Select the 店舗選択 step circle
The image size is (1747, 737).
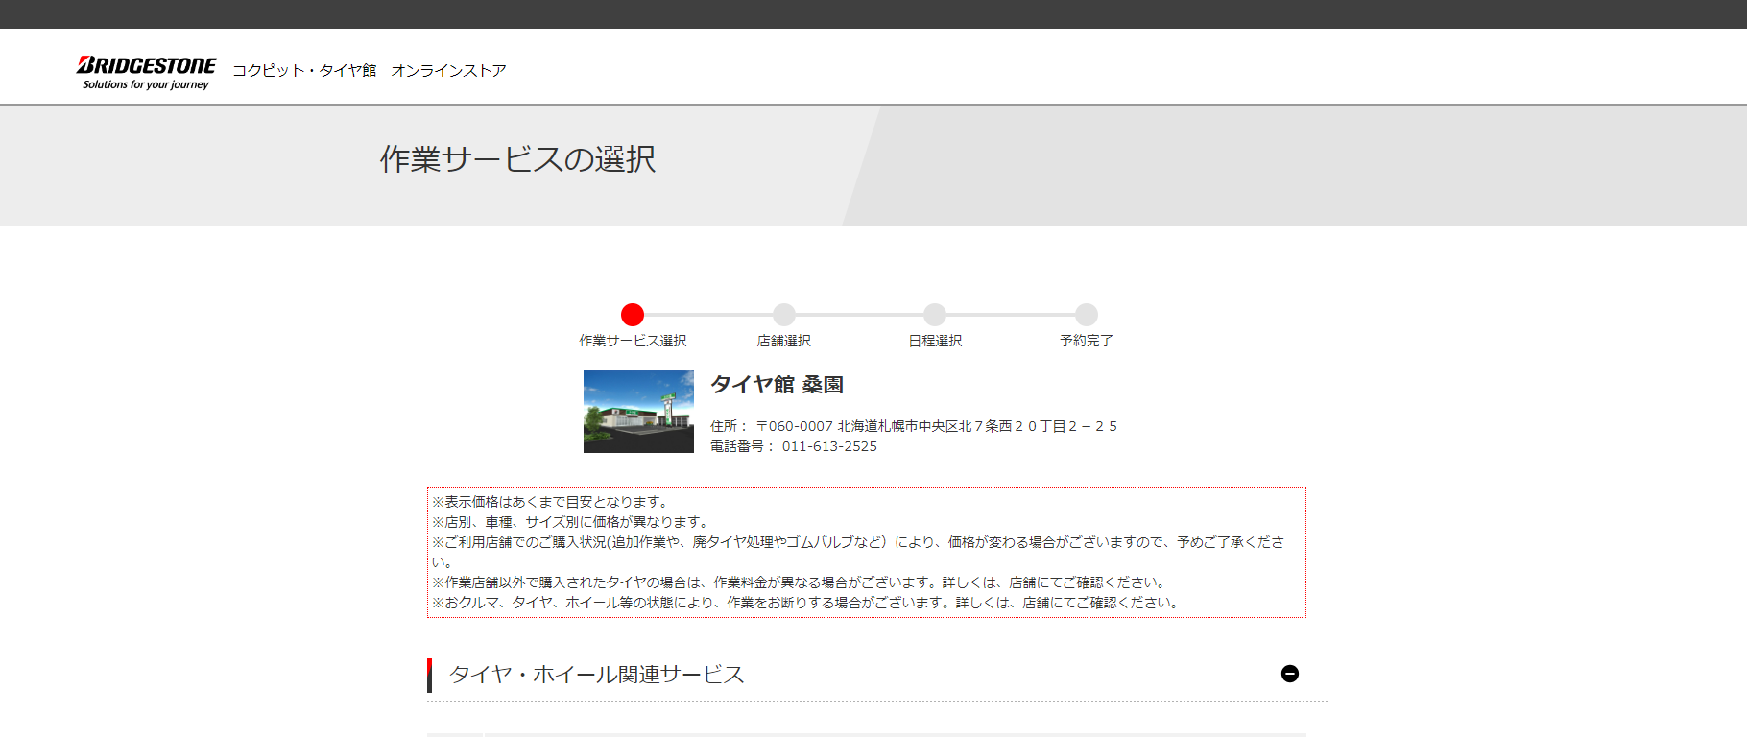[784, 315]
